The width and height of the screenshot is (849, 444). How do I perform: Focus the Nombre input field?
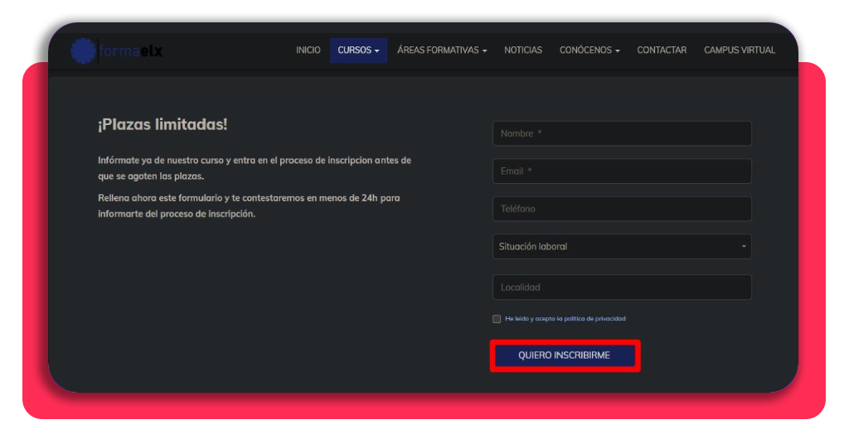pos(622,133)
